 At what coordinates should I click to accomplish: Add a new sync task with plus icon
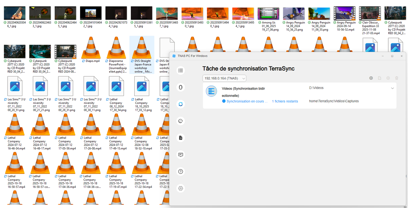point(371,78)
